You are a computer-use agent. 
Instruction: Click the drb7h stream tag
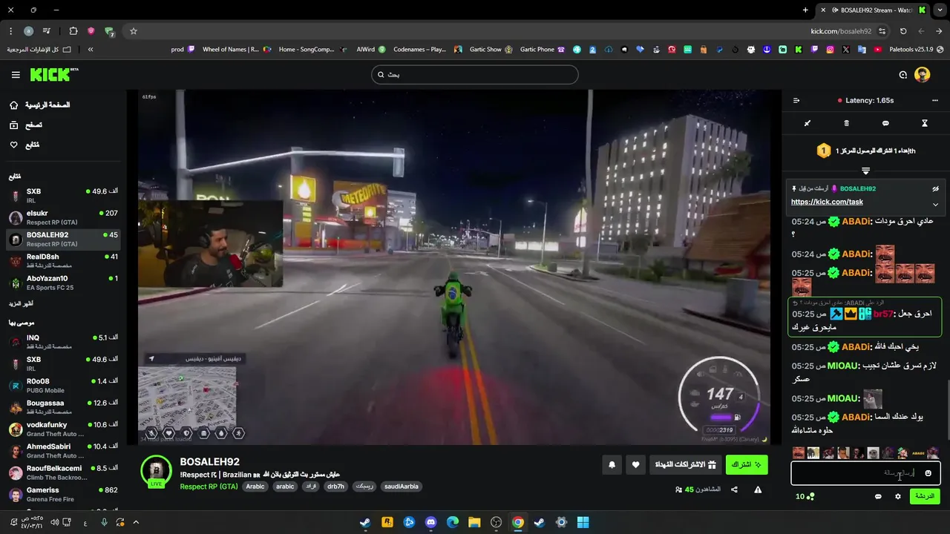(335, 487)
